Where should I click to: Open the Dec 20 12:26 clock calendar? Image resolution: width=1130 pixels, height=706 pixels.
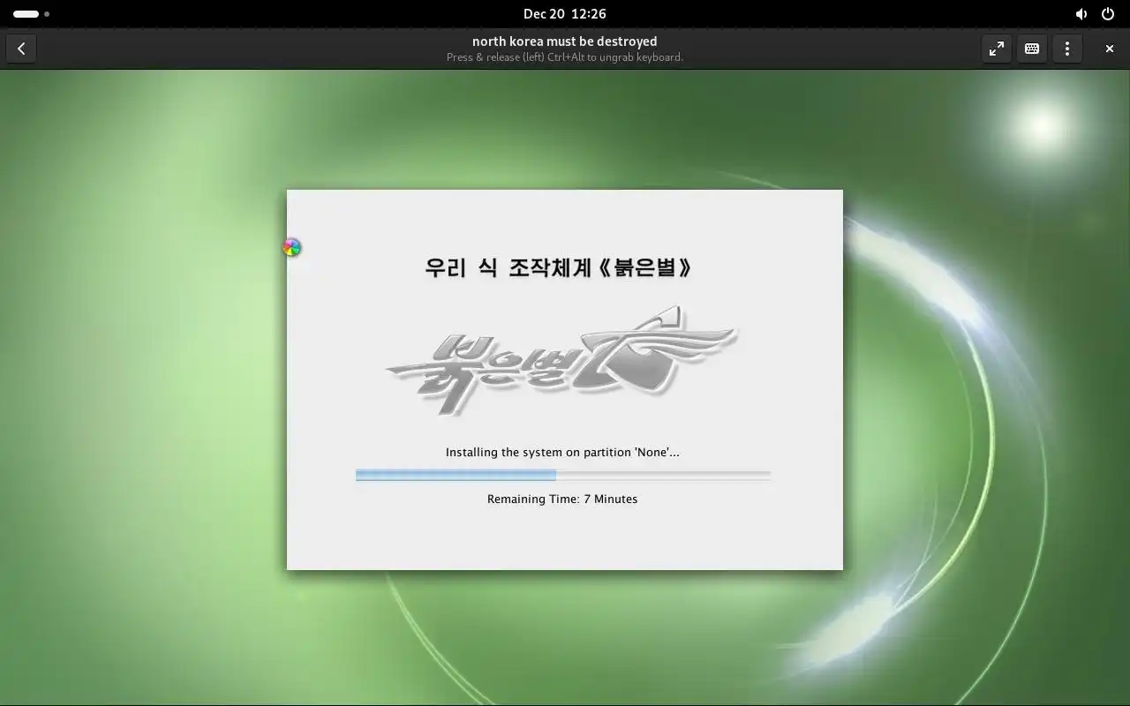click(x=565, y=13)
